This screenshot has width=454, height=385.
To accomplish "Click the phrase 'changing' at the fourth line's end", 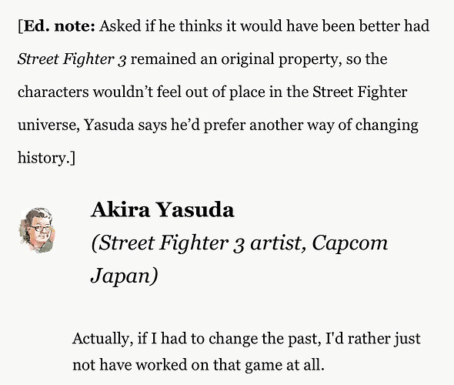I will click(387, 126).
